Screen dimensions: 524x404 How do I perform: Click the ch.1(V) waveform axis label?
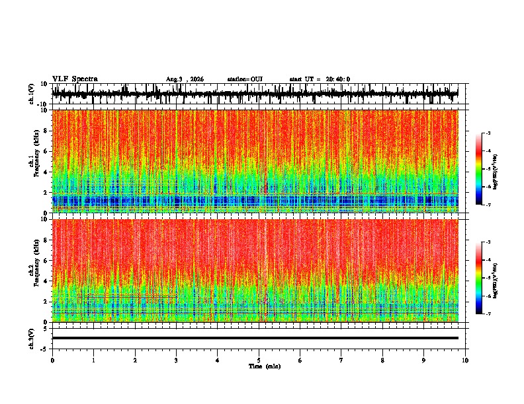pyautogui.click(x=32, y=94)
